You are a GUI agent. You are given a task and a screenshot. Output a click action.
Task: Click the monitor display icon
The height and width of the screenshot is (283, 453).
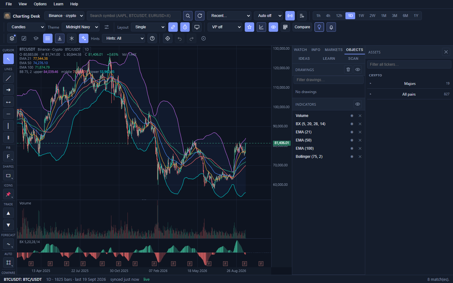tap(197, 27)
